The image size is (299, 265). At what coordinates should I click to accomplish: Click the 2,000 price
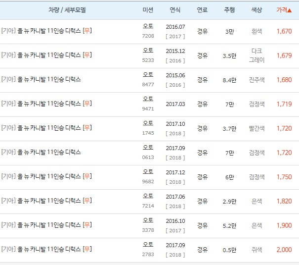pos(284,250)
